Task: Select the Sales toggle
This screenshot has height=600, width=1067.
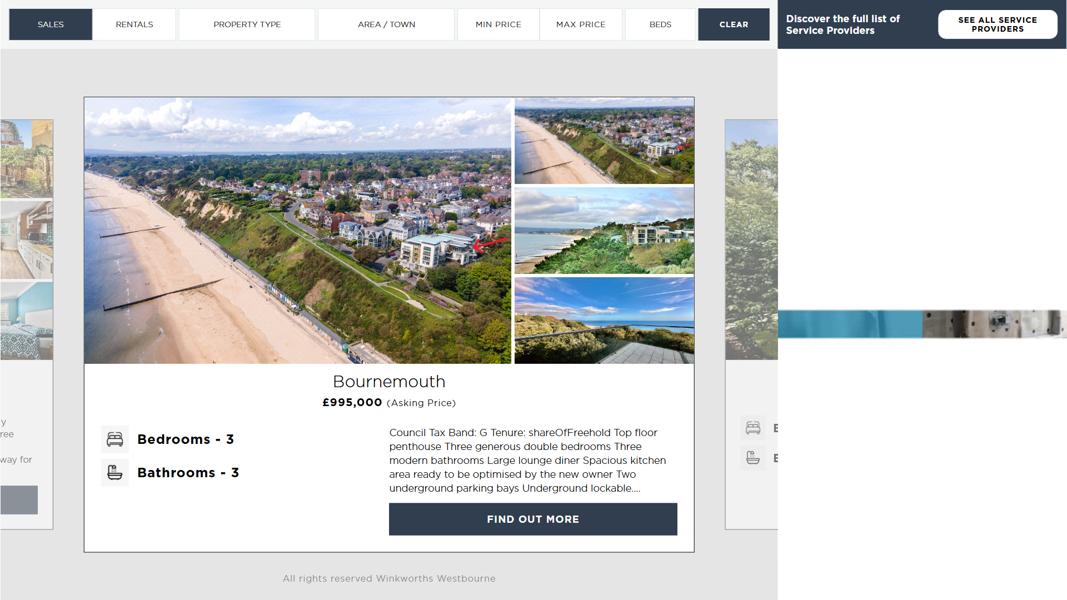Action: 51,24
